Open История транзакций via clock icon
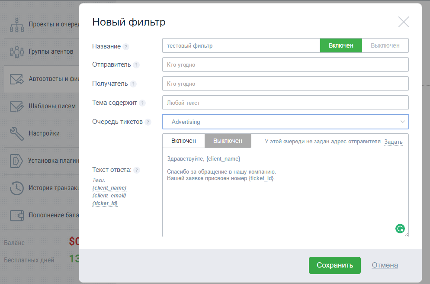430x284 pixels. (16, 188)
